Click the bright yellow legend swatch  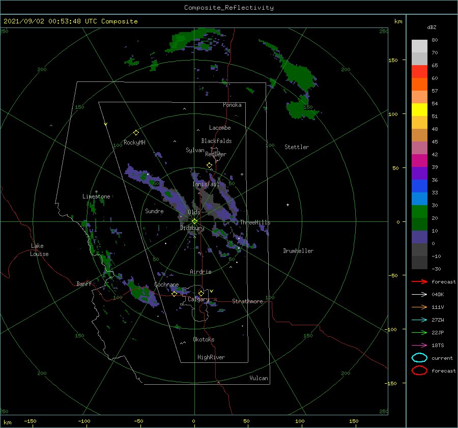(x=419, y=110)
